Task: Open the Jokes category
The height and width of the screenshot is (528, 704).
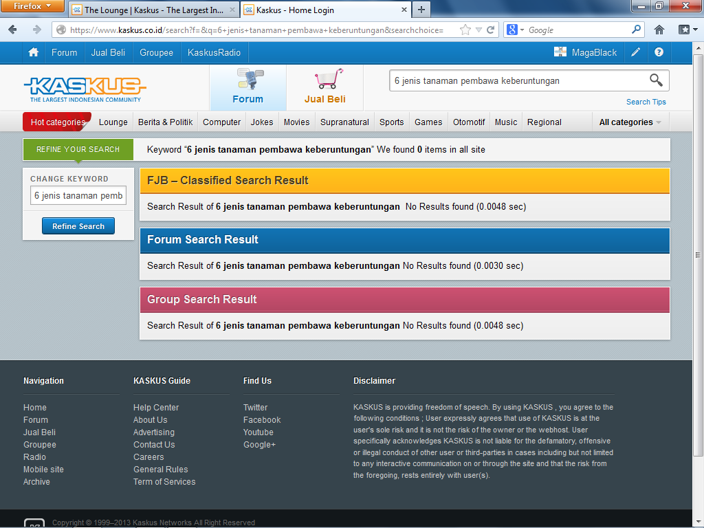Action: click(262, 122)
